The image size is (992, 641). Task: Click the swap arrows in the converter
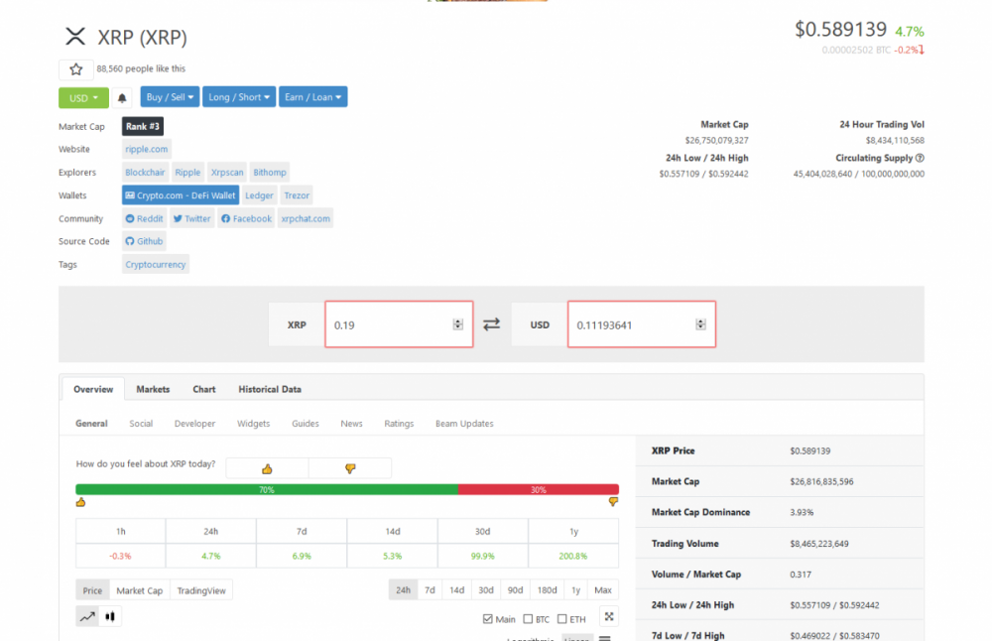tap(491, 323)
